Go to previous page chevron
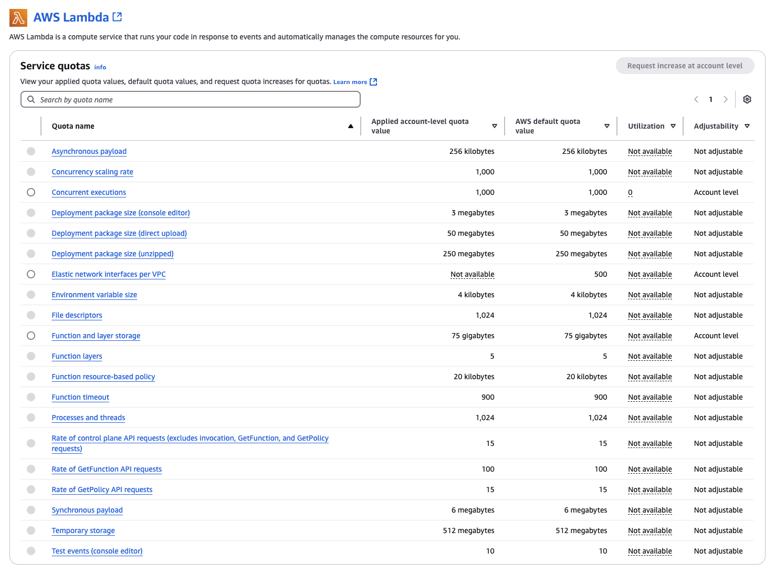The width and height of the screenshot is (775, 573). (696, 99)
